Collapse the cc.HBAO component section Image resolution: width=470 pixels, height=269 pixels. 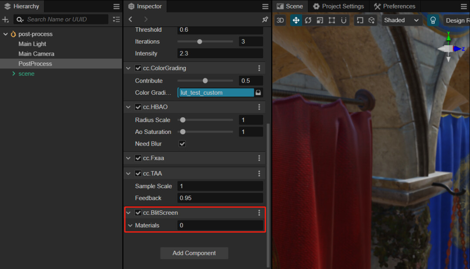[x=128, y=107]
